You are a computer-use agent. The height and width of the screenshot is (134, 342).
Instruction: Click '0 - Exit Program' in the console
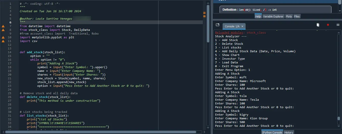229,66
